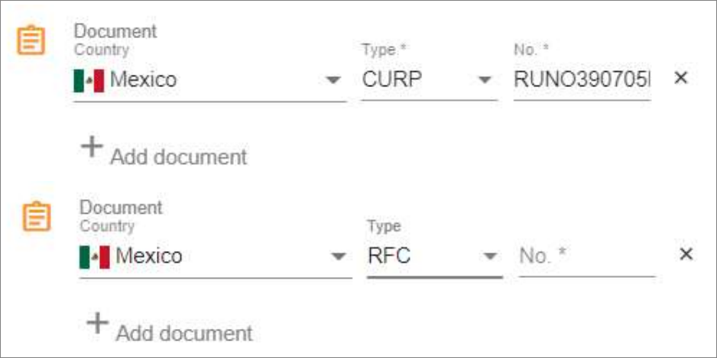This screenshot has width=717, height=358.
Task: Open the Country dropdown for the CURP document
Action: click(210, 80)
